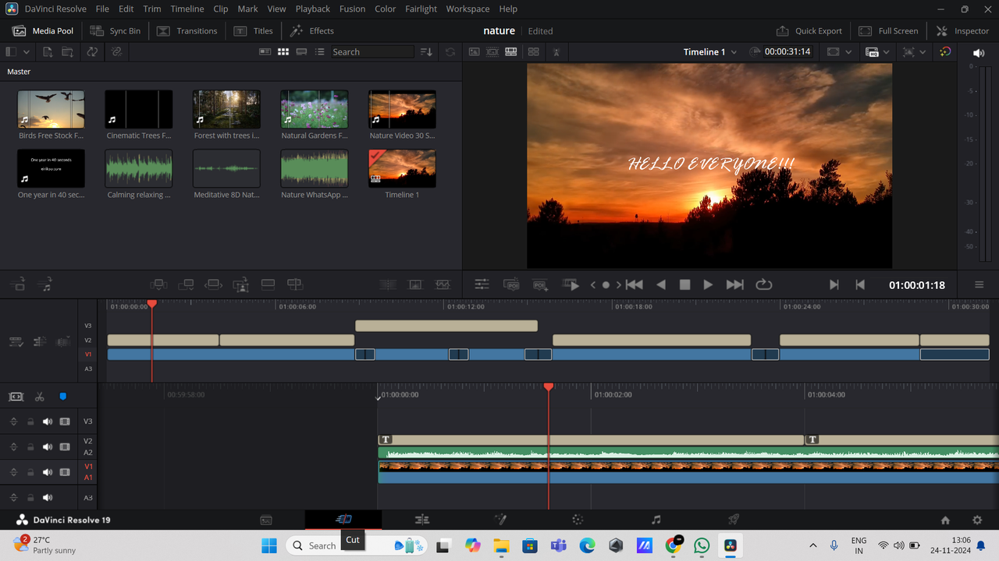999x561 pixels.
Task: Open the Titles browser
Action: click(x=254, y=31)
